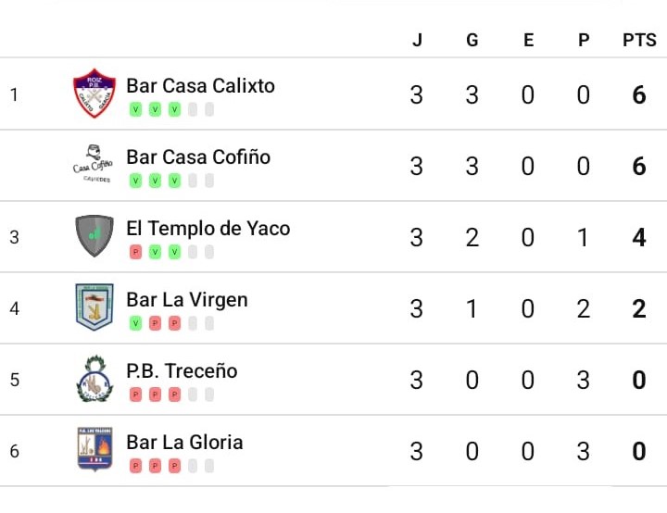Image resolution: width=667 pixels, height=513 pixels.
Task: Click red P result badge of El Templo de Yaco
Action: click(x=135, y=252)
